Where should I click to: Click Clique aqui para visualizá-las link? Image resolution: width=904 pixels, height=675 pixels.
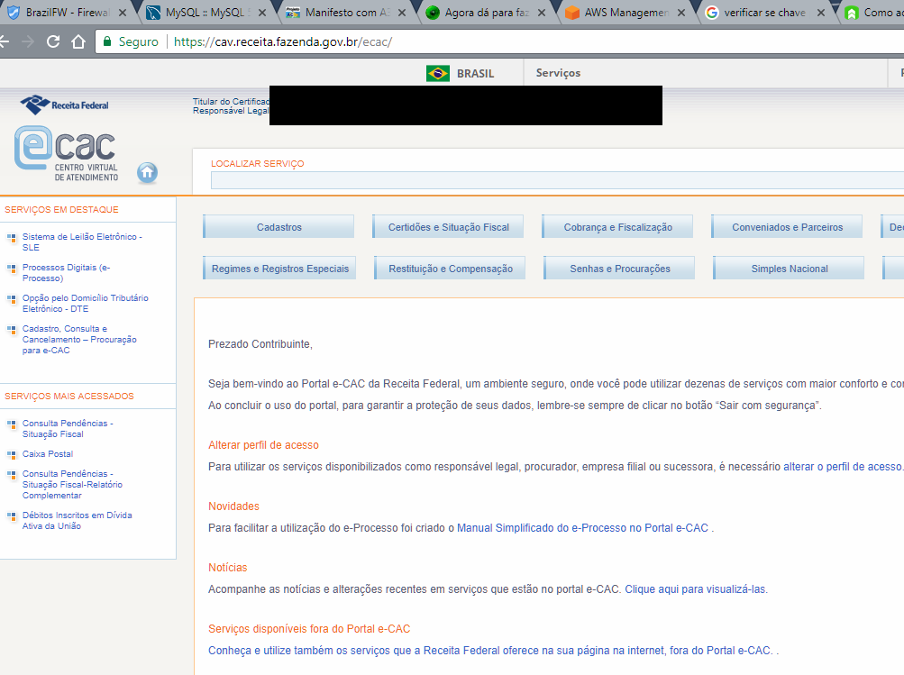tap(695, 589)
